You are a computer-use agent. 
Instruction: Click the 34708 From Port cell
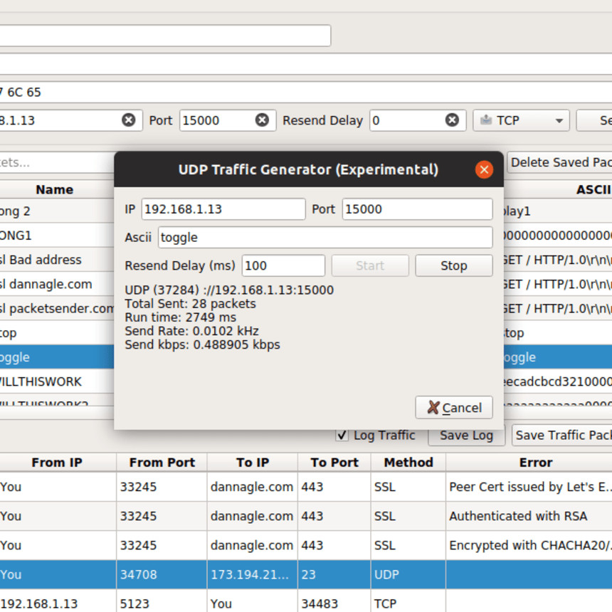point(162,574)
